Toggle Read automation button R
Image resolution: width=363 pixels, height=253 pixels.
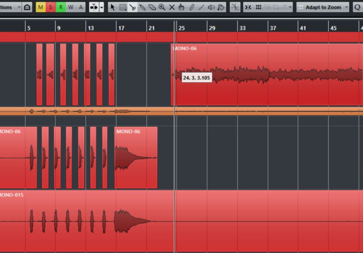tap(60, 7)
